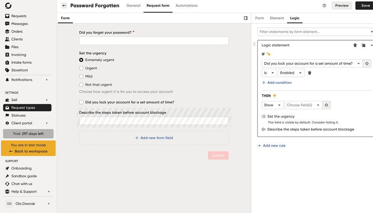The image size is (373, 213).
Task: Toggle the side panel layout icon
Action: pos(246,18)
